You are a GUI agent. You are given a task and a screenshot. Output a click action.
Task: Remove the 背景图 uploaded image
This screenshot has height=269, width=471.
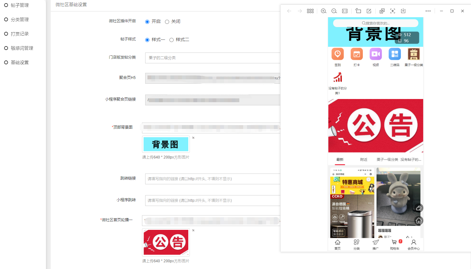(x=193, y=138)
